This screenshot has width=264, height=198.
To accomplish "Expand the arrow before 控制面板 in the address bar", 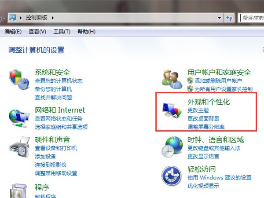I will pos(21,18).
